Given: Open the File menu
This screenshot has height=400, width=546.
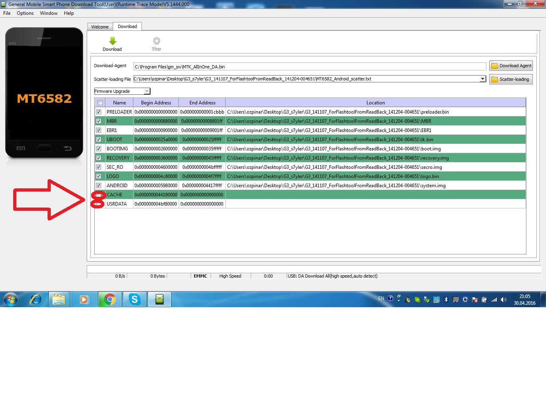Looking at the screenshot, I should pyautogui.click(x=7, y=13).
